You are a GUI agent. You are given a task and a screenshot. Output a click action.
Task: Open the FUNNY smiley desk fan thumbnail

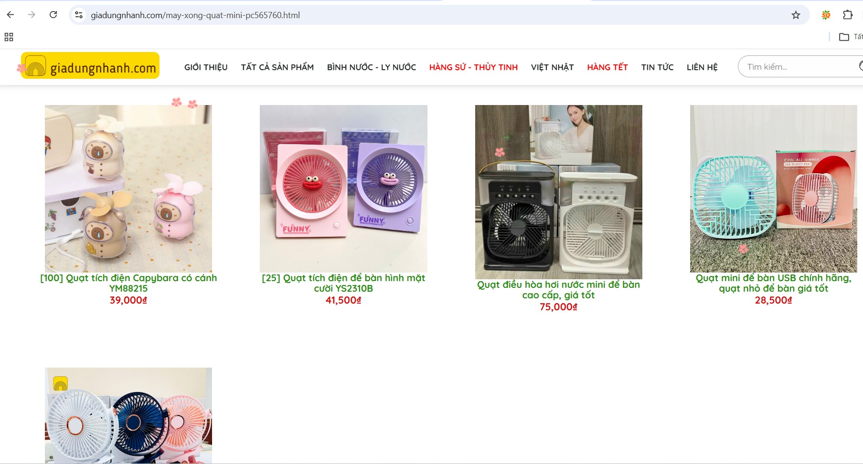pos(343,189)
